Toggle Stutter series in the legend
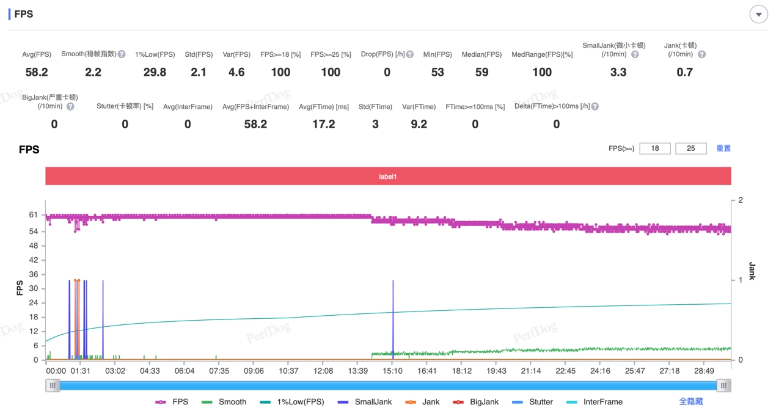Viewport: 776px width, 408px height. click(532, 402)
